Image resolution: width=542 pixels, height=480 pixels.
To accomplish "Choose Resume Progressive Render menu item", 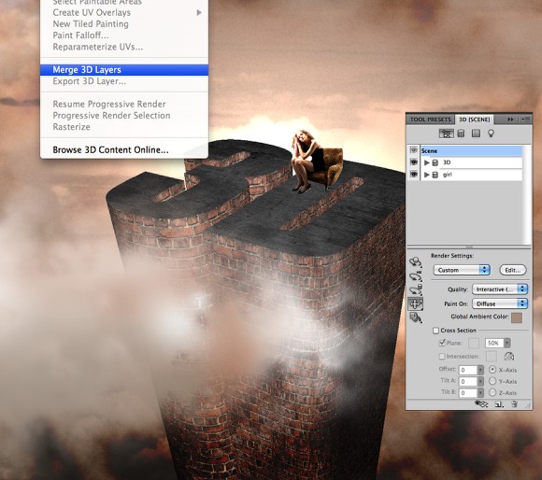I will point(124,104).
